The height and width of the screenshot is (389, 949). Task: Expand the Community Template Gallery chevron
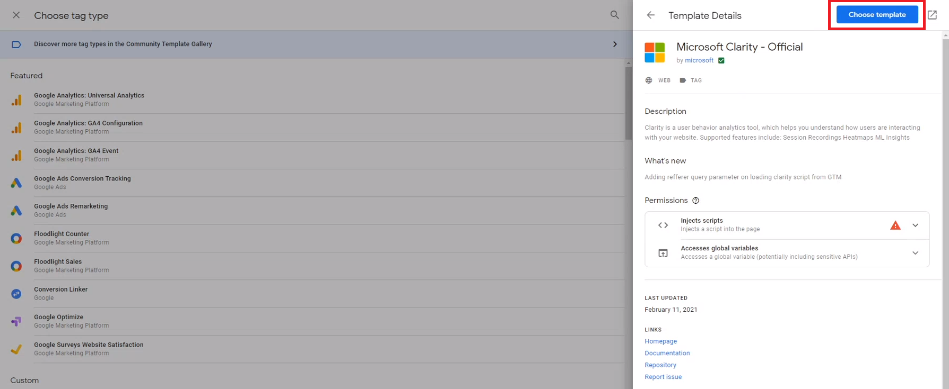615,44
